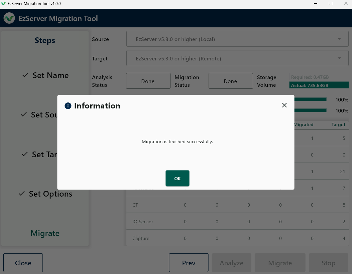Click the Storage Volume label
Screen dimensions: 352x274
pyautogui.click(x=266, y=81)
